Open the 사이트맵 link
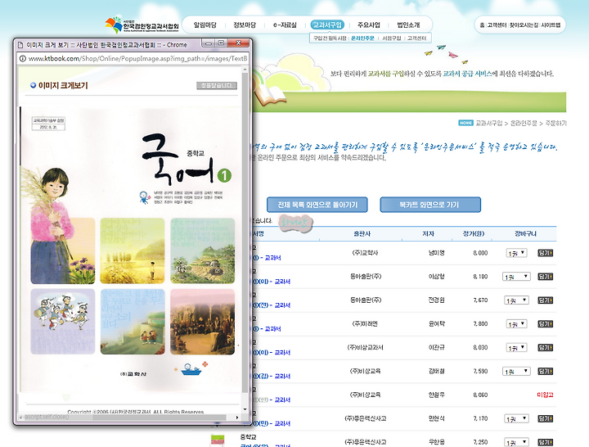The width and height of the screenshot is (589, 447). [x=551, y=25]
